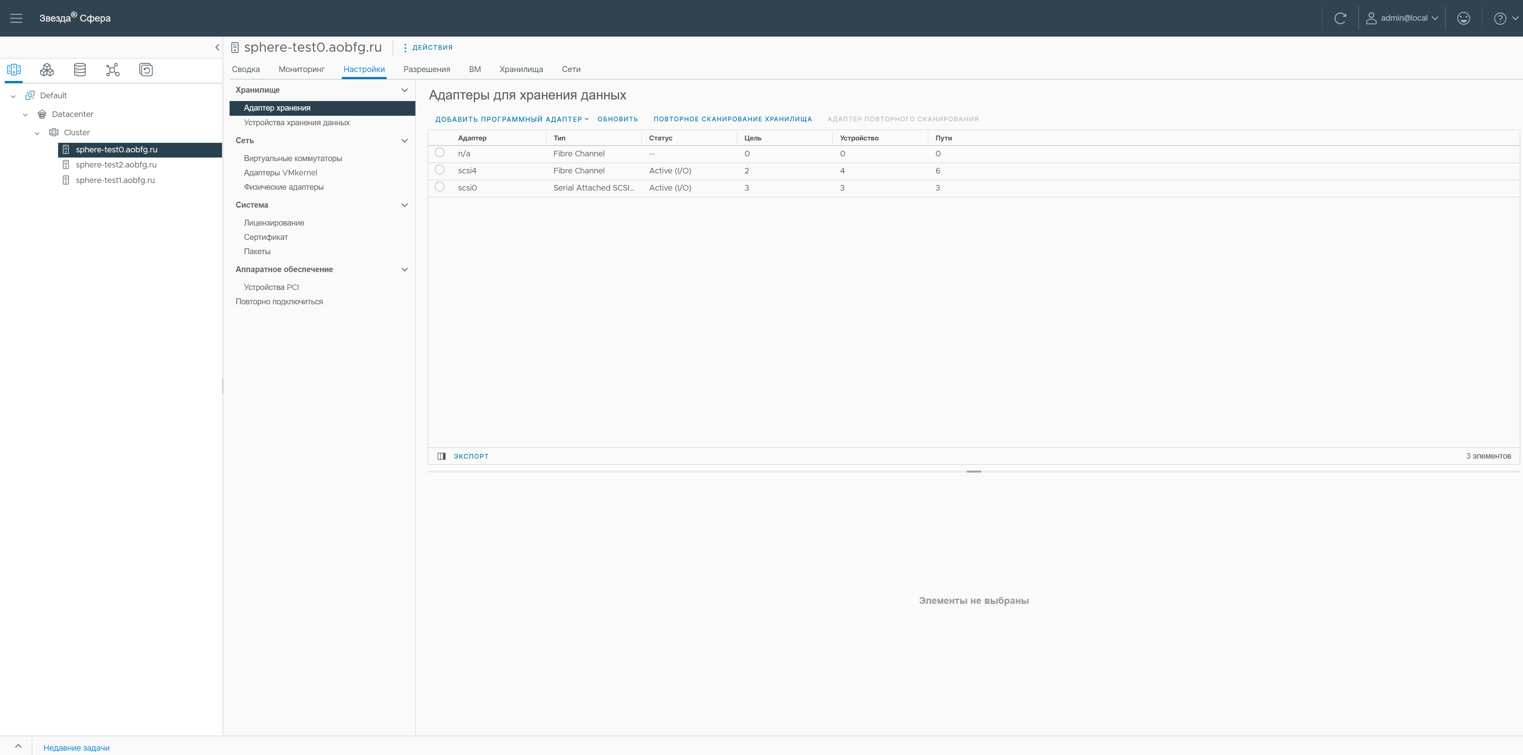Open the Networking inventory icon
This screenshot has width=1523, height=755.
112,70
